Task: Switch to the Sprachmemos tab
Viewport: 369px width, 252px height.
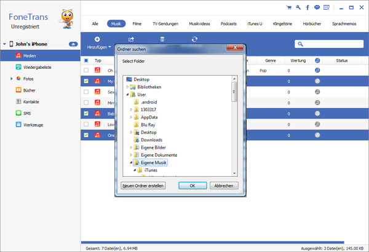Action: (344, 24)
